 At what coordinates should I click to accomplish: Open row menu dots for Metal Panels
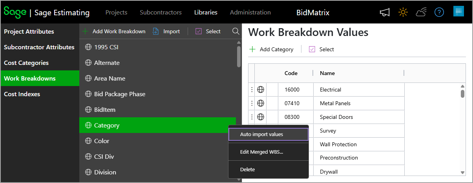click(252, 103)
